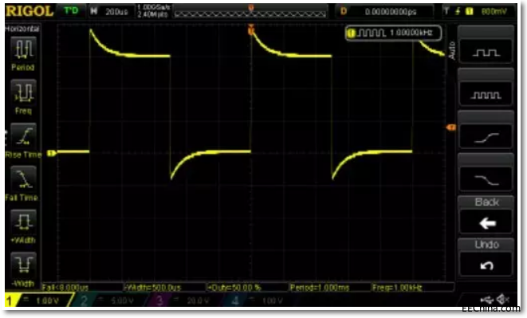The height and width of the screenshot is (318, 527).
Task: Choose the Fall Time measurement icon
Action: (23, 179)
